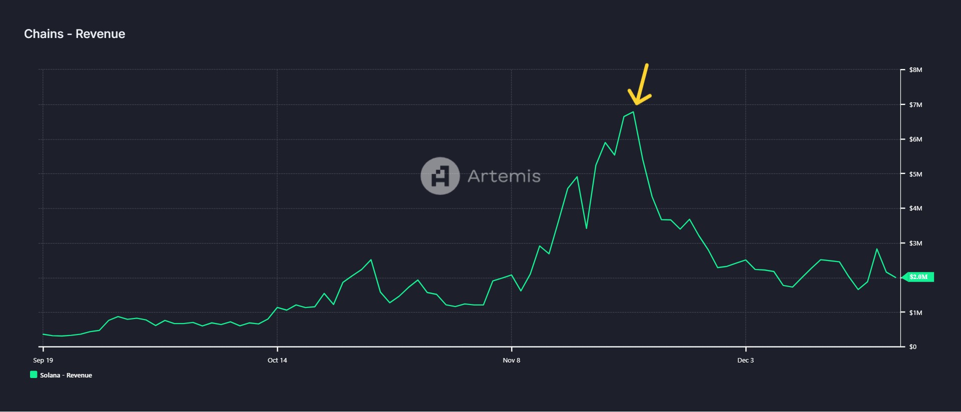Select the Oct 14 date axis label
The height and width of the screenshot is (412, 961).
coord(277,360)
